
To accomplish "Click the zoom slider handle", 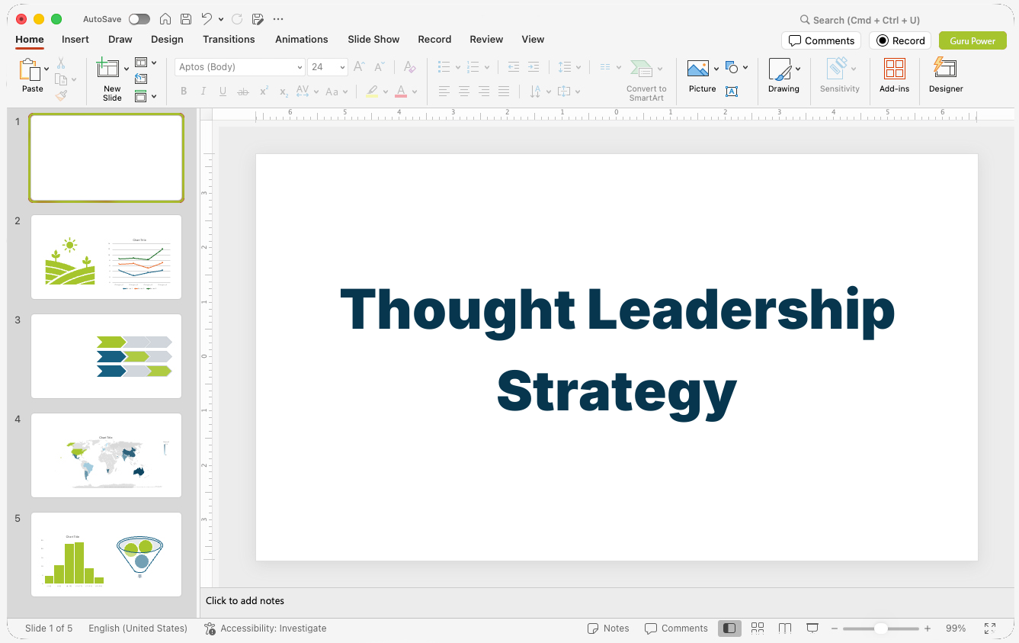I will pos(880,629).
